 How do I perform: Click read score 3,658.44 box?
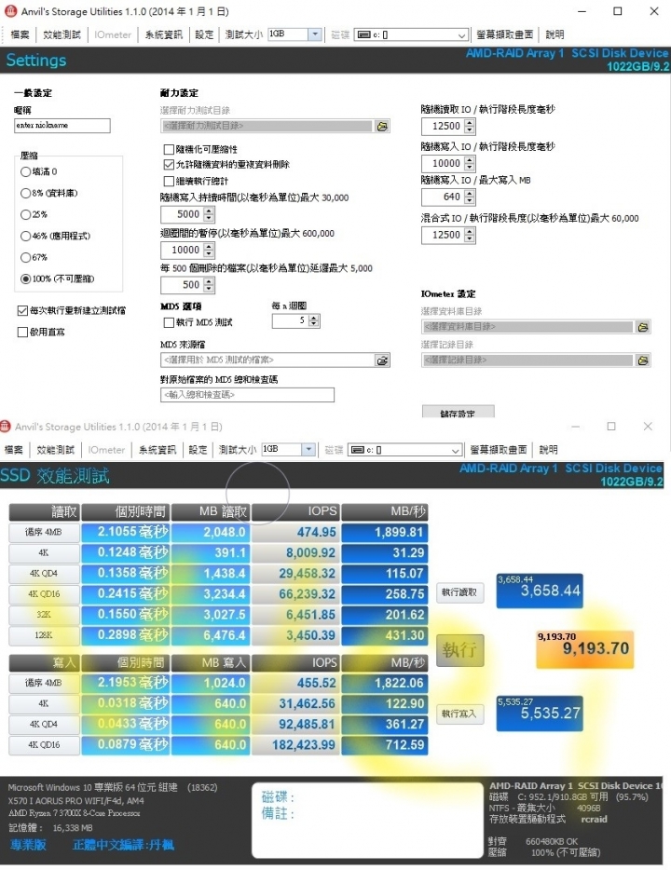pyautogui.click(x=540, y=591)
